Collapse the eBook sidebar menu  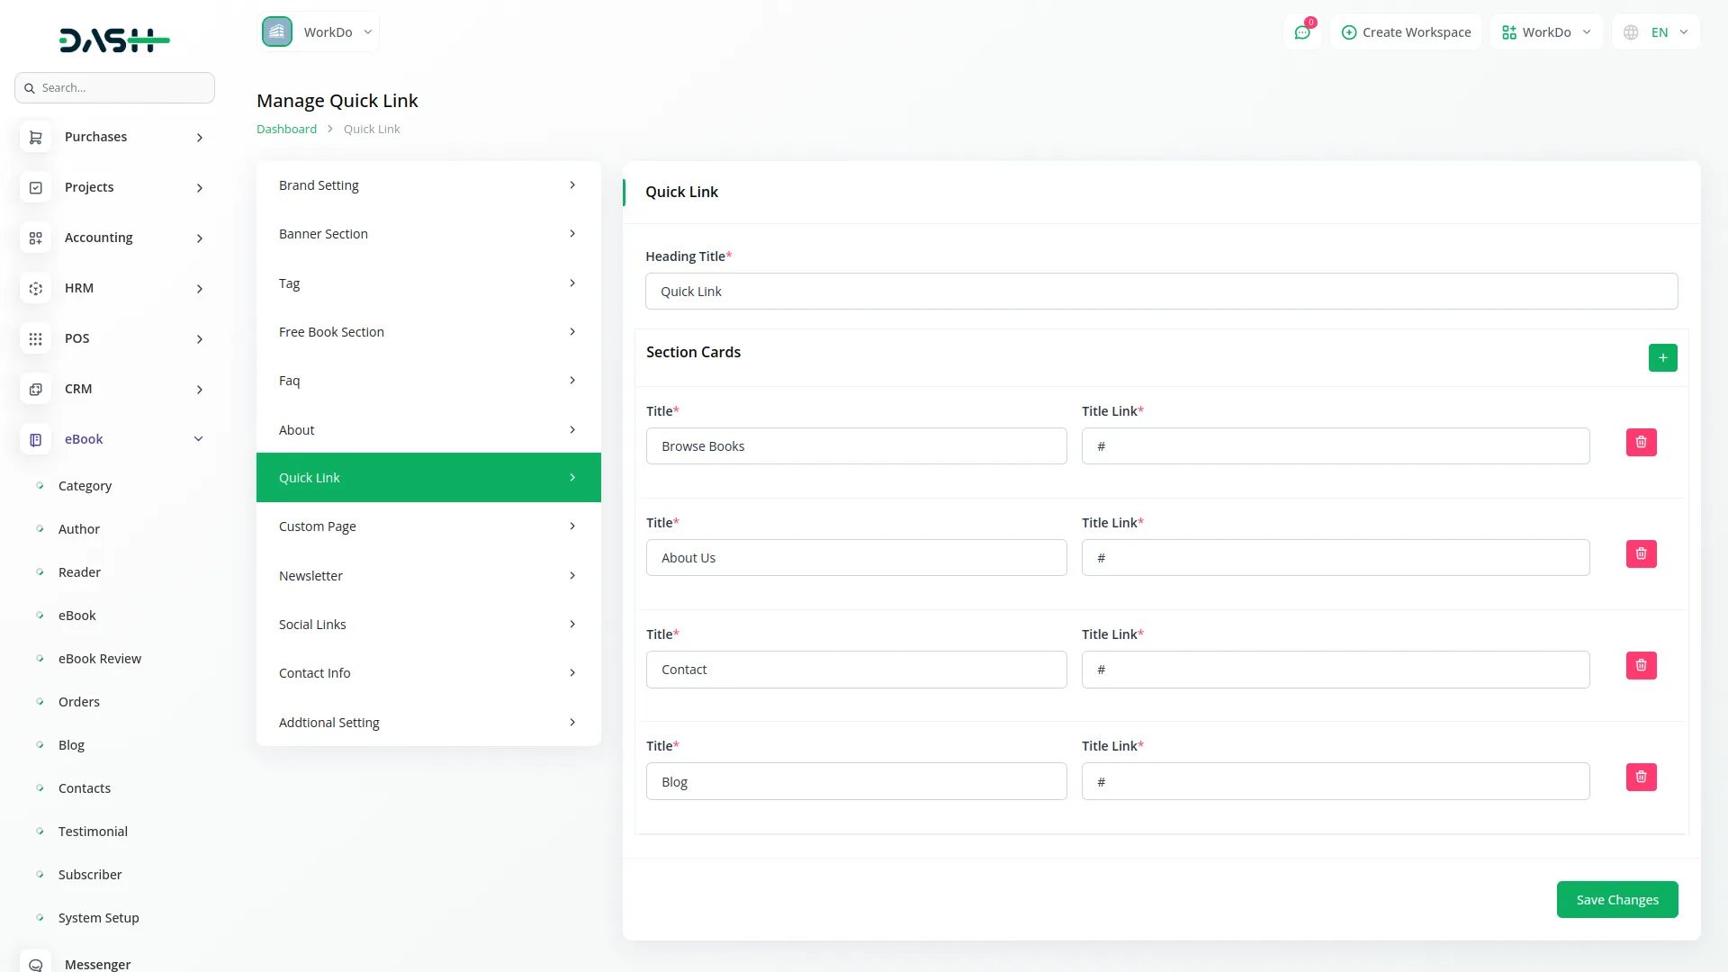[198, 439]
